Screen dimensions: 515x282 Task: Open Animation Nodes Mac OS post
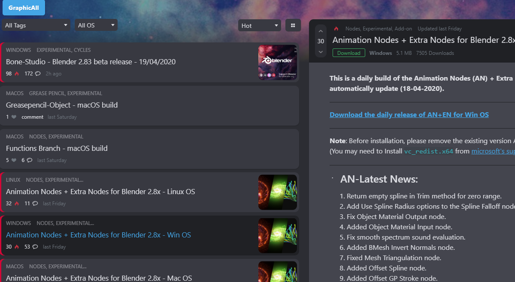[x=99, y=278]
